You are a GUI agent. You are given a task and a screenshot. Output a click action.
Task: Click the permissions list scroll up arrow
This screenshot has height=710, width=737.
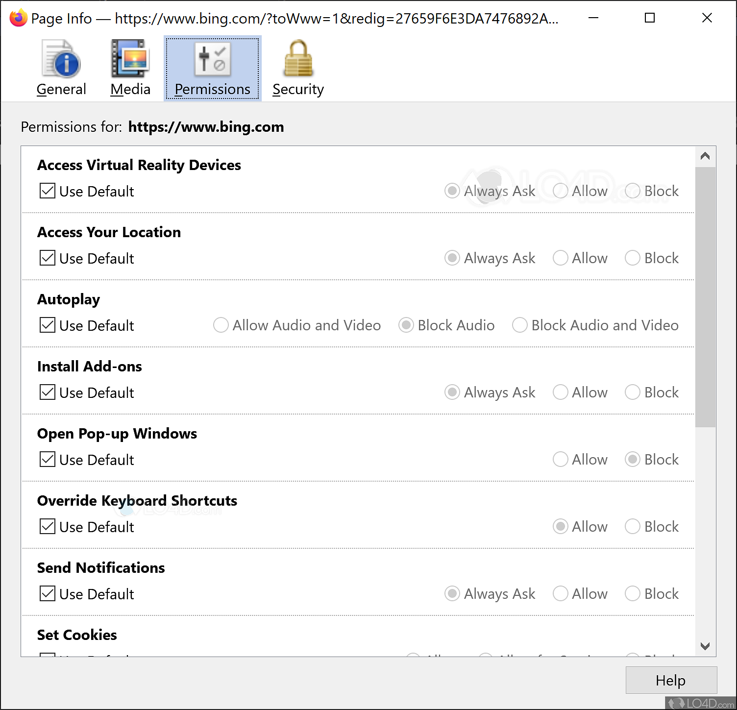point(705,156)
